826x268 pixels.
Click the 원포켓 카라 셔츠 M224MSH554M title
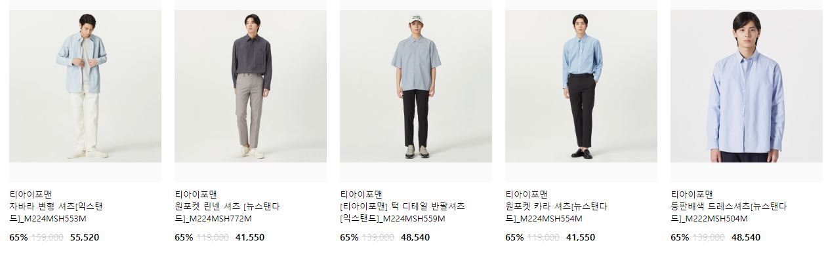556,212
